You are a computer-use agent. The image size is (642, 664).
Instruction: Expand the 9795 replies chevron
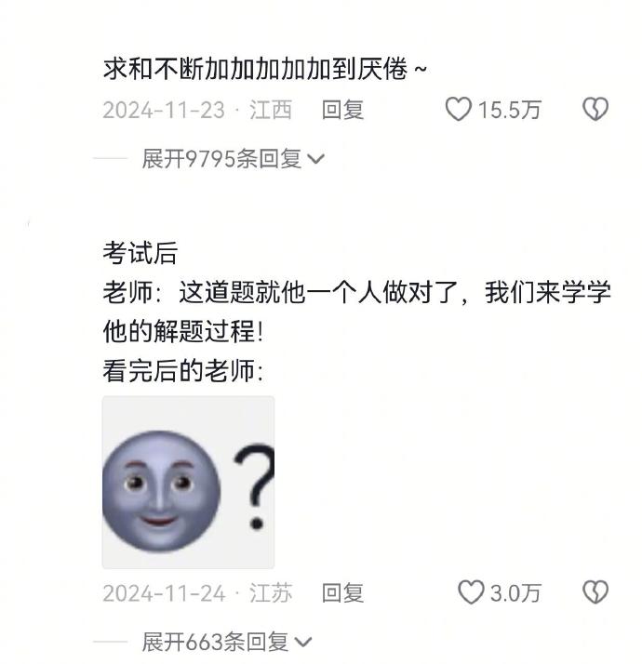pyautogui.click(x=315, y=160)
